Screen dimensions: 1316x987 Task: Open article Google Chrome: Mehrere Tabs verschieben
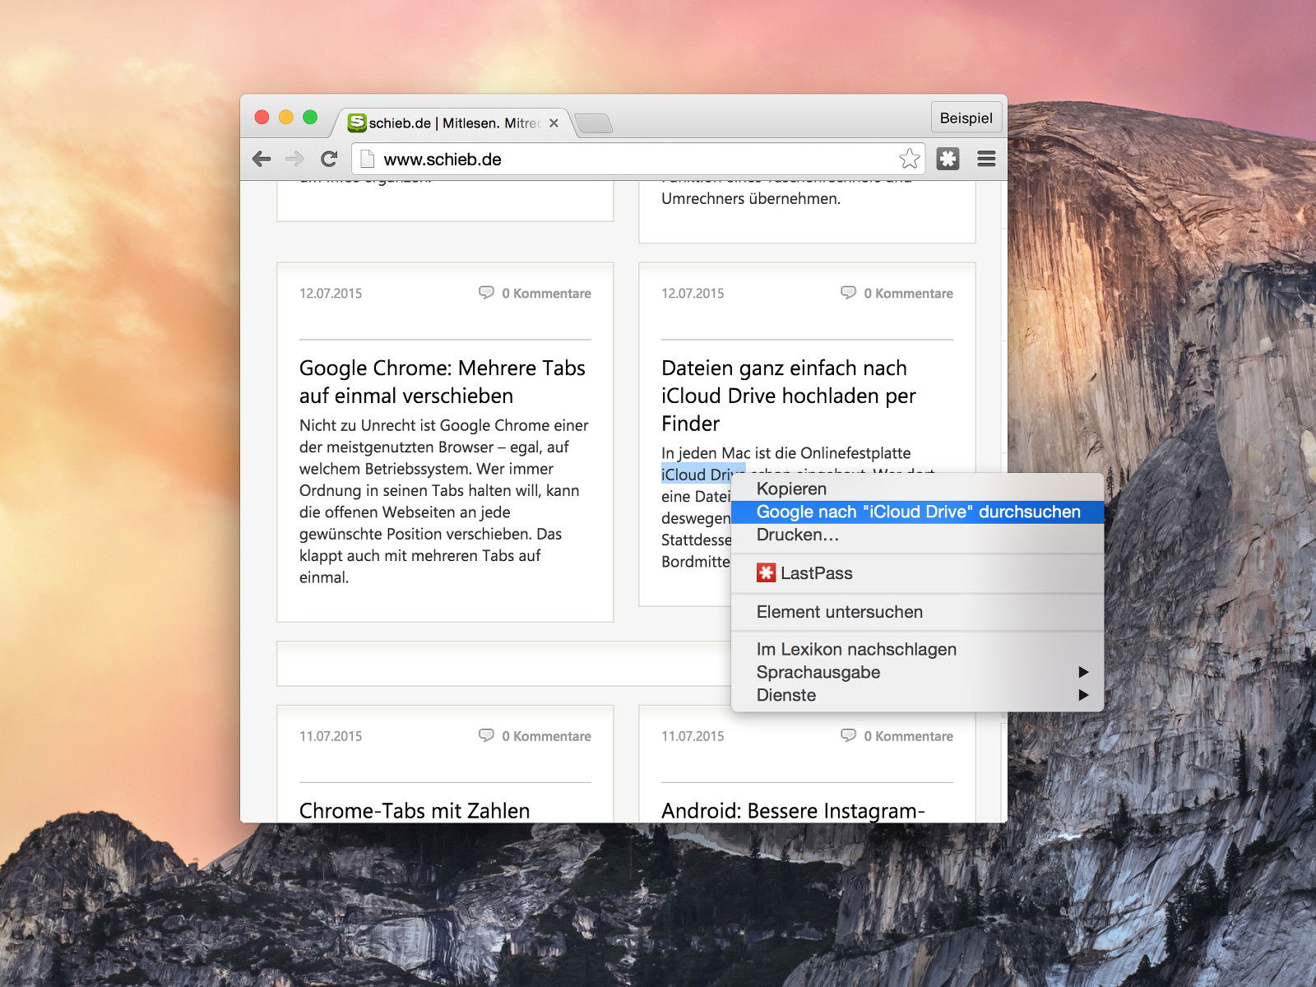coord(443,382)
